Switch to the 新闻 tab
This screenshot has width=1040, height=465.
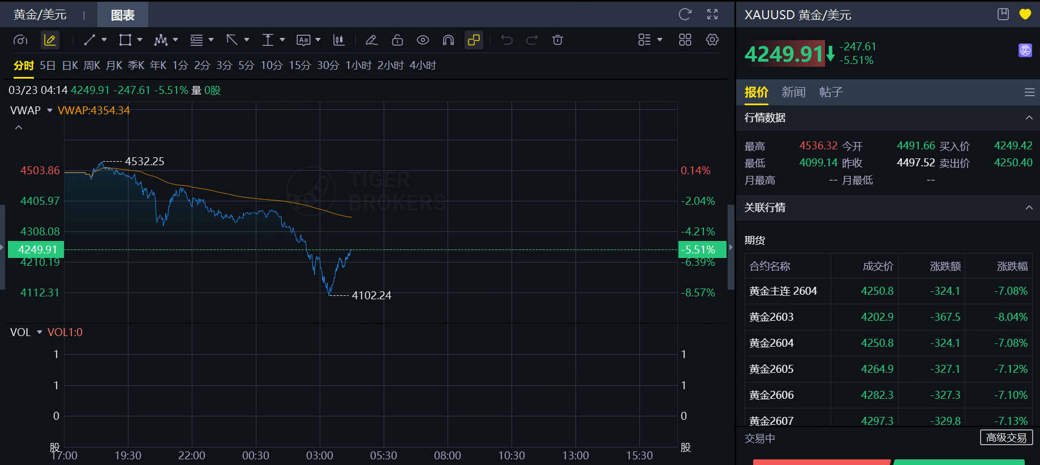point(793,92)
